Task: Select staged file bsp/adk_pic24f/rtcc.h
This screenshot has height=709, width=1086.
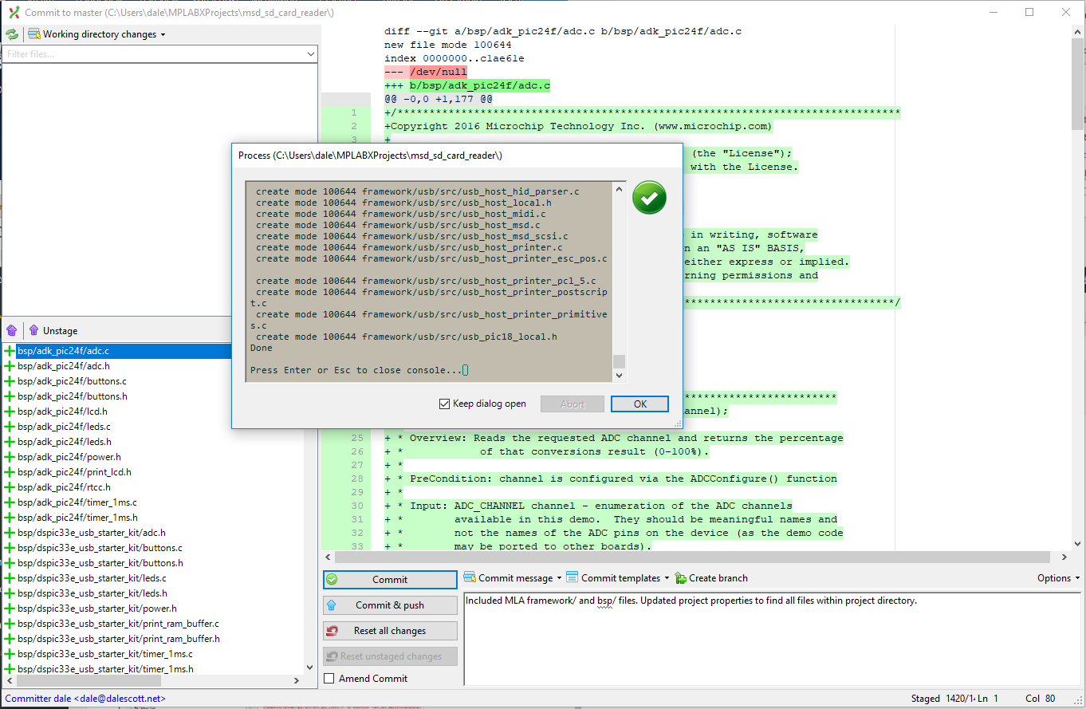Action: tap(64, 487)
